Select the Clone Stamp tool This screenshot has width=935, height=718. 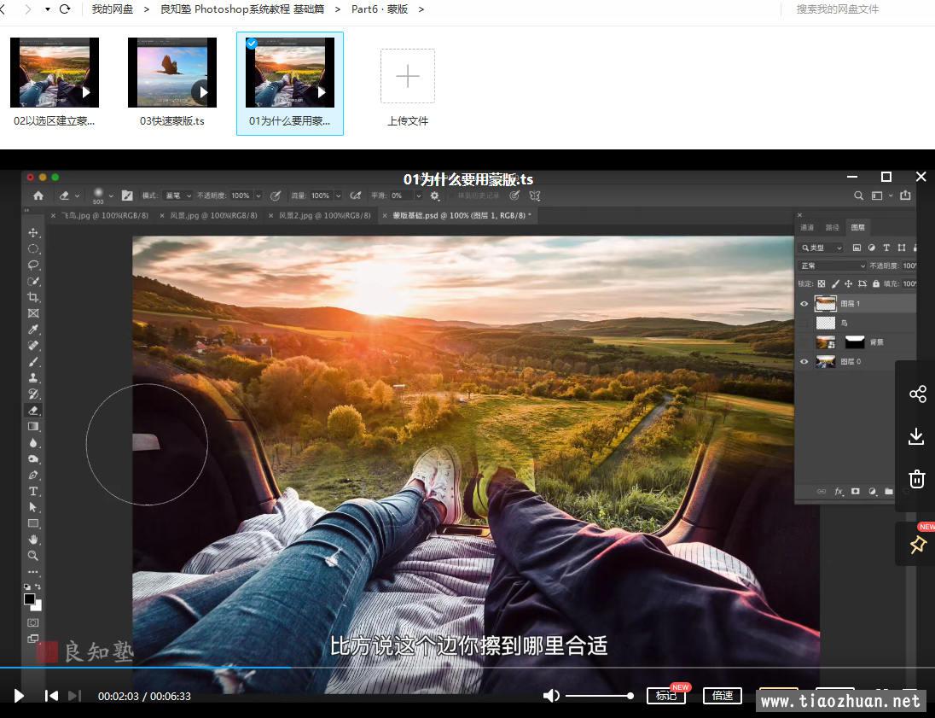tap(33, 378)
